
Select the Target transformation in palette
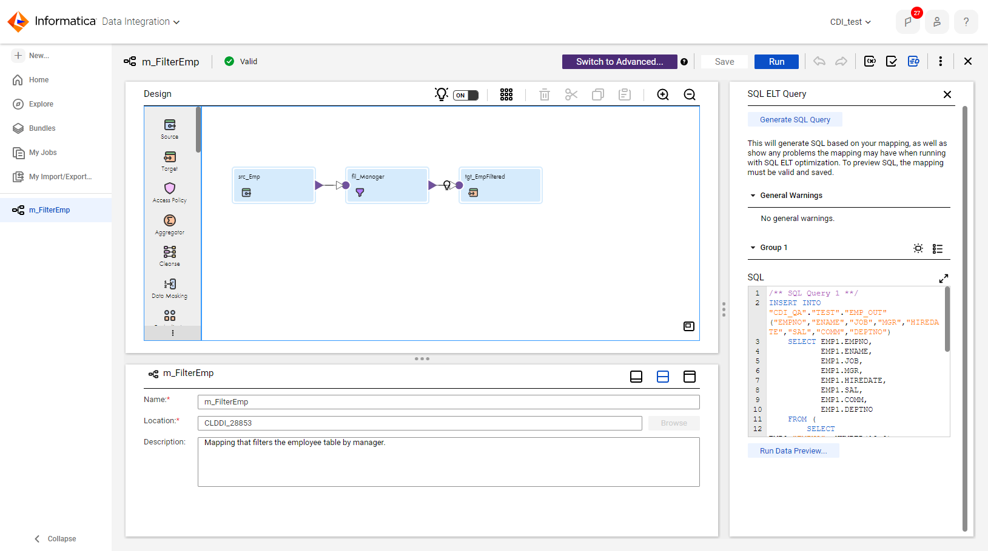pos(170,161)
